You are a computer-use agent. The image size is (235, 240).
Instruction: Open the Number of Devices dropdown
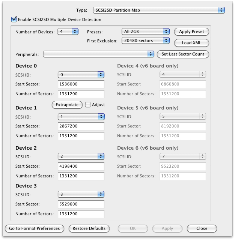[68, 31]
